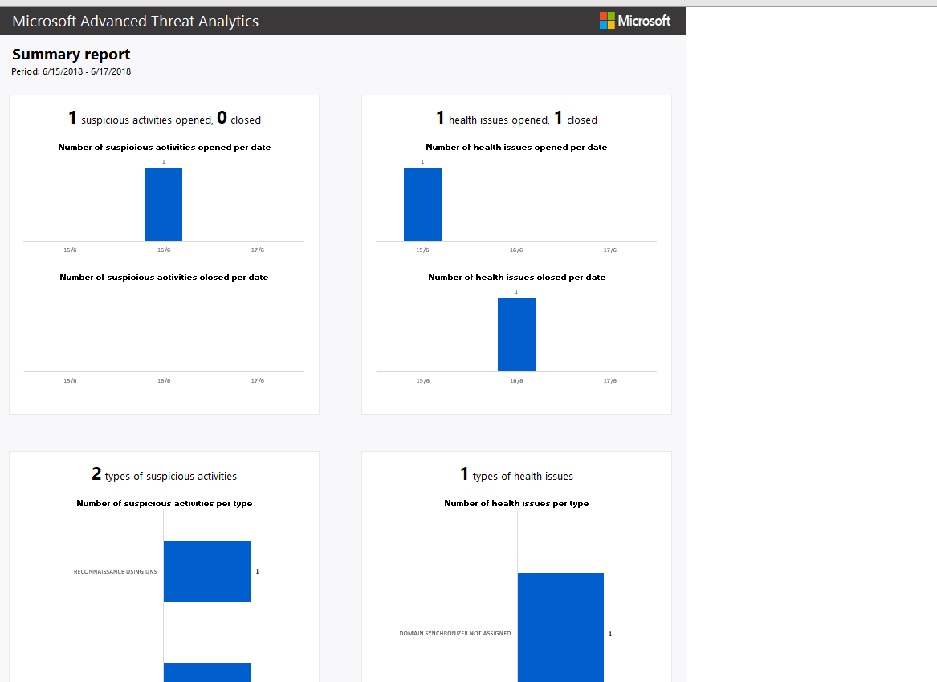The width and height of the screenshot is (937, 682).
Task: Select the suspicious activities closed per date title
Action: 164,277
